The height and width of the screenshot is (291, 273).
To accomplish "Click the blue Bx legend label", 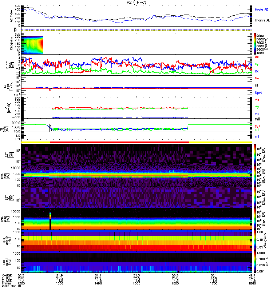I will [257, 71].
